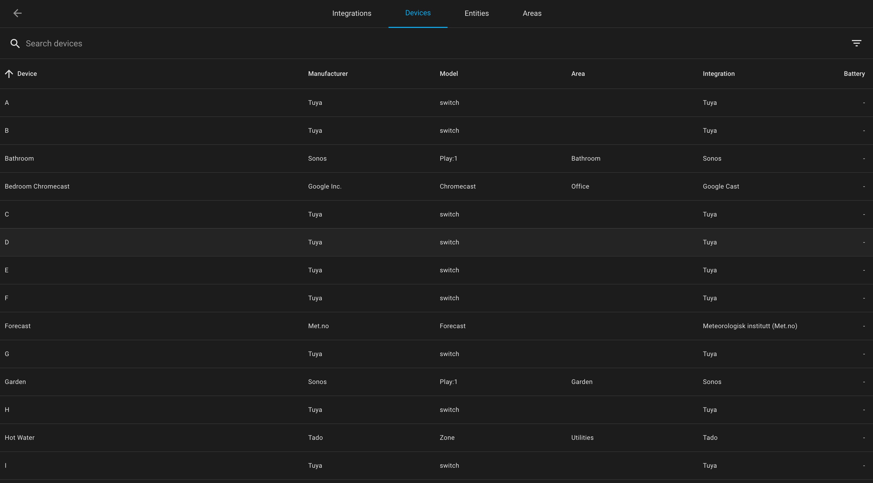Viewport: 873px width, 483px height.
Task: Click Tuya integration in row I
Action: point(710,465)
